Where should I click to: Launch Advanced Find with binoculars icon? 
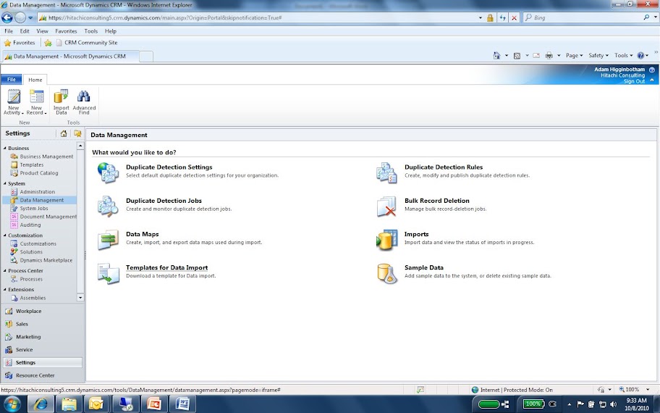84,101
